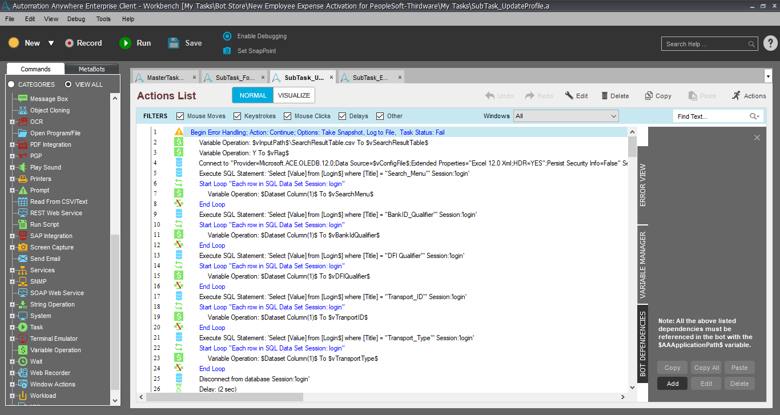Select the Variable Operation command icon

pyautogui.click(x=23, y=350)
